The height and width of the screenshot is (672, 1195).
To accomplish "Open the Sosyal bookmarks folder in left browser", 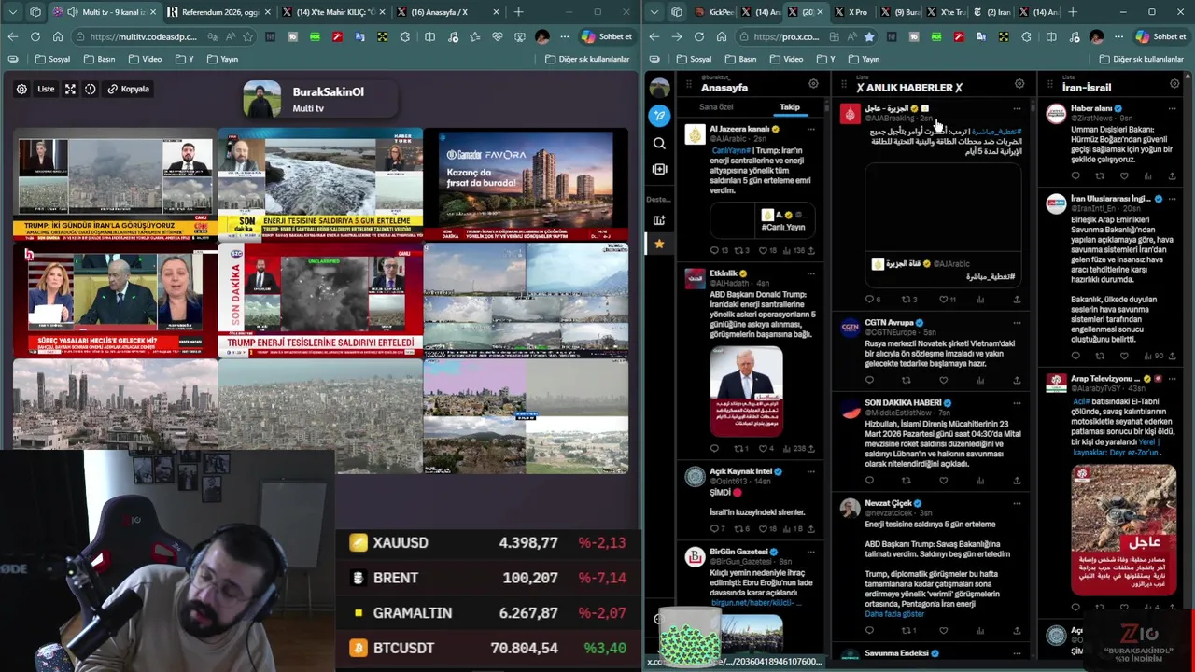I will point(52,59).
